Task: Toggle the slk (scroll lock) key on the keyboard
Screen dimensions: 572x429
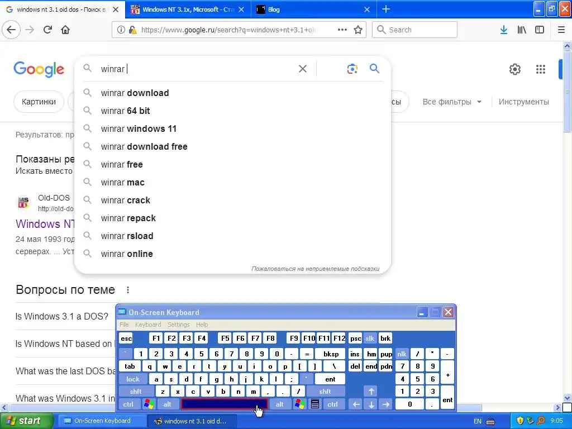Action: point(370,338)
